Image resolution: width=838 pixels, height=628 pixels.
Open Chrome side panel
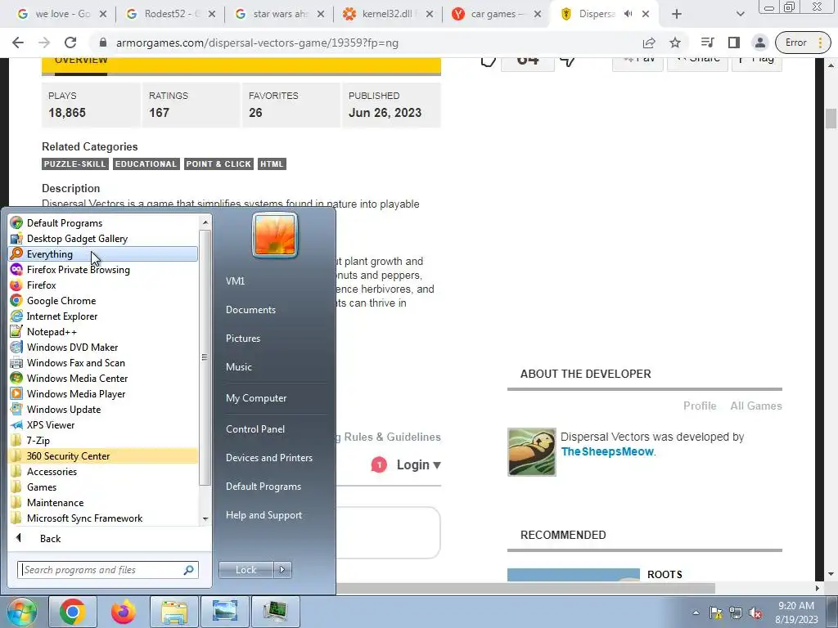[x=734, y=43]
